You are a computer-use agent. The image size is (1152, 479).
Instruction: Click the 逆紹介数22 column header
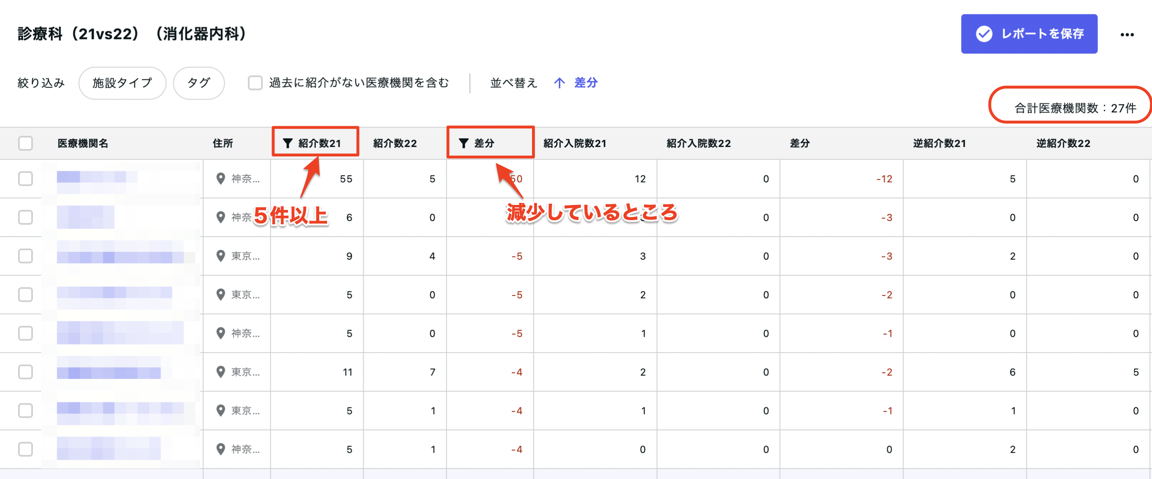pyautogui.click(x=1063, y=143)
